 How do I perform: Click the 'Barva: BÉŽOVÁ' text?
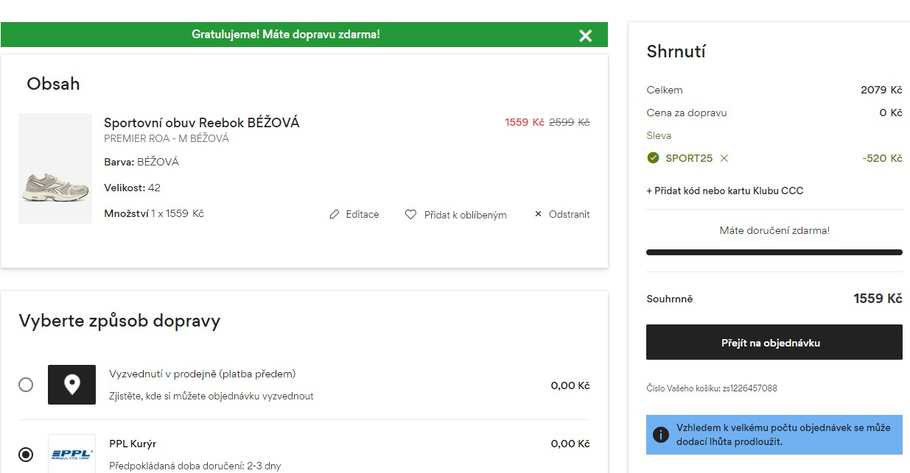tap(141, 162)
